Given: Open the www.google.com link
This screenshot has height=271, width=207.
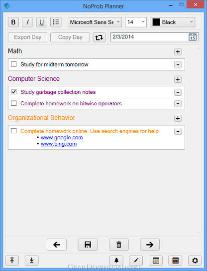Looking at the screenshot, I should tap(62, 138).
